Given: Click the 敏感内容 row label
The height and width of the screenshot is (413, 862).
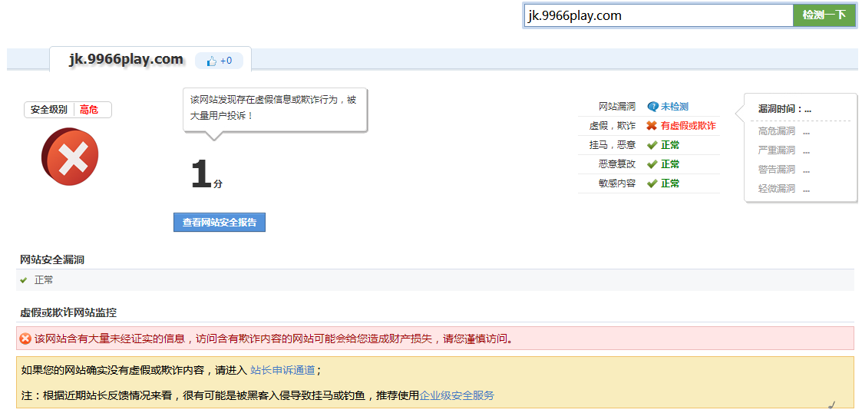Looking at the screenshot, I should pos(617,183).
